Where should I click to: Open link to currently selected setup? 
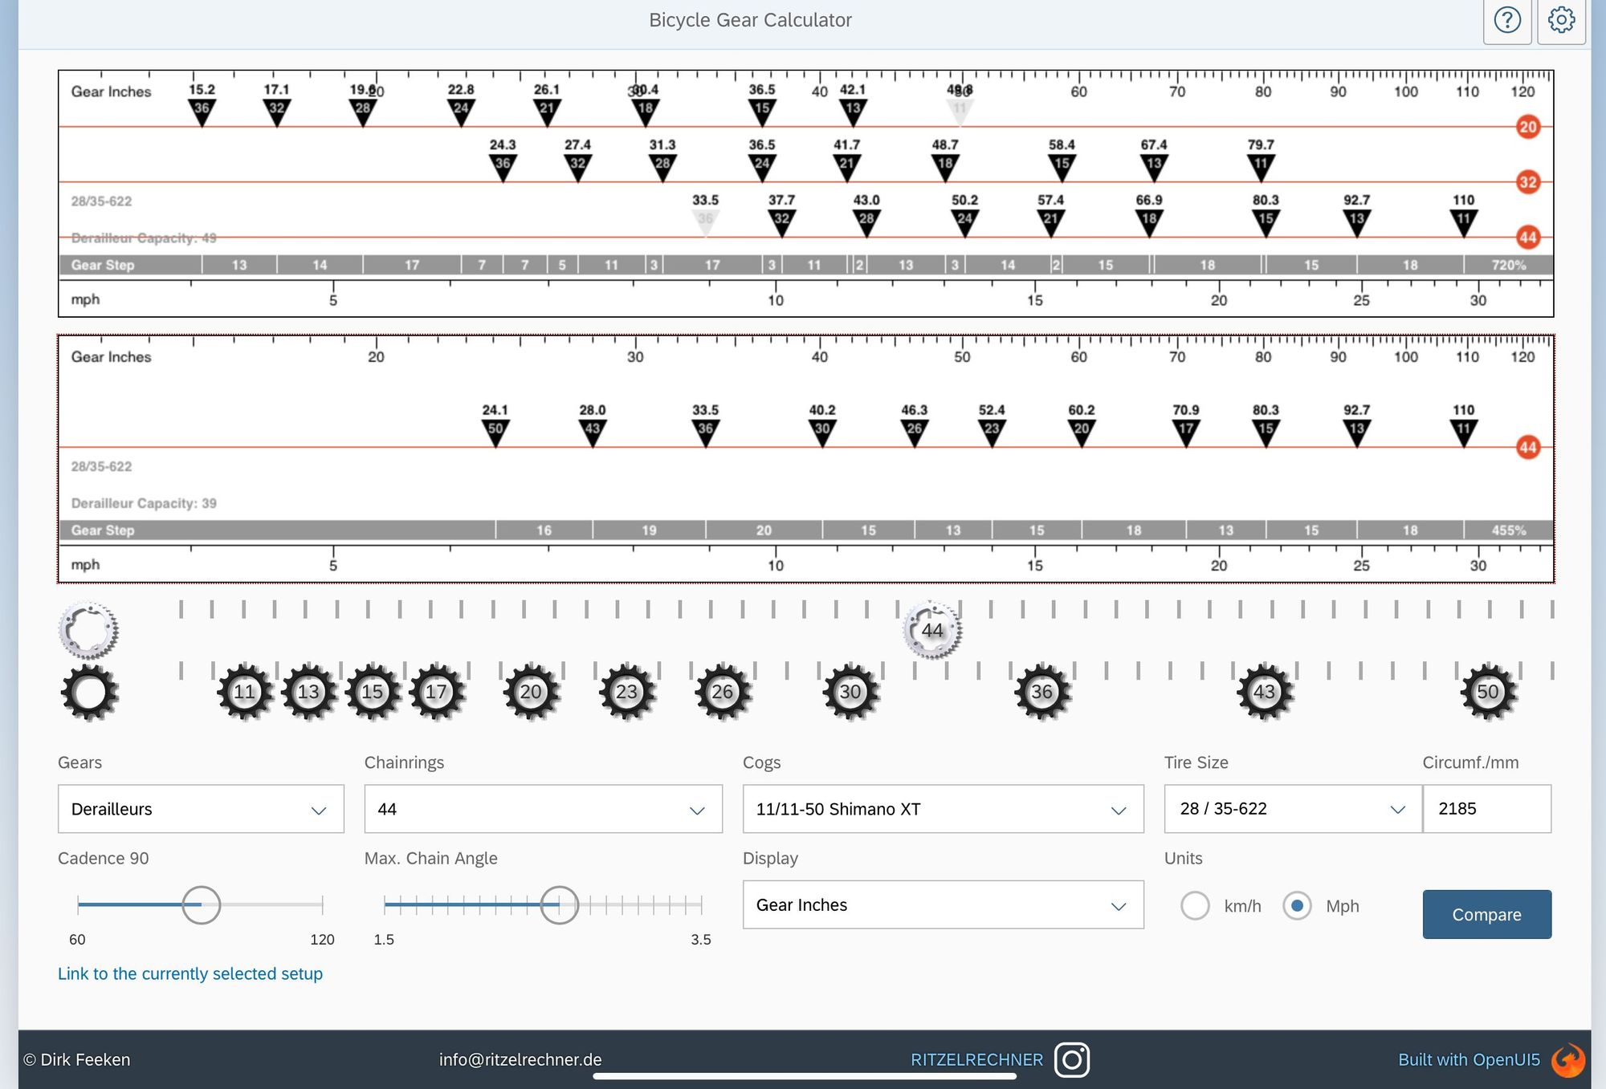point(190,973)
